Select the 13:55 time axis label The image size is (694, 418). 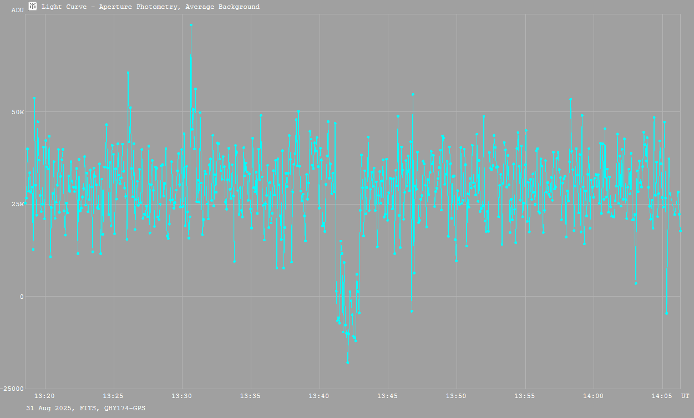coord(525,396)
